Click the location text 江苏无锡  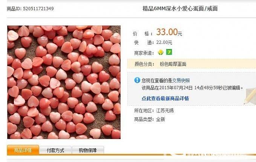[165, 111]
